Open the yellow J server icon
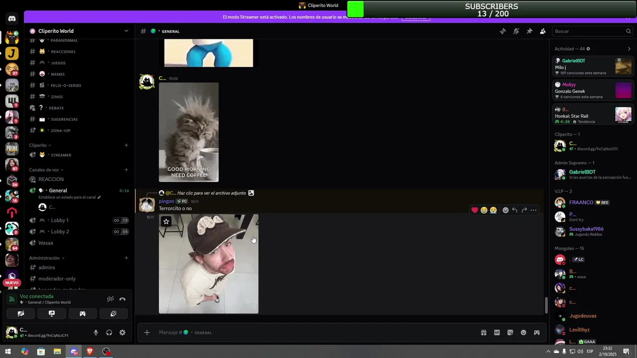The image size is (637, 358). coord(12,53)
